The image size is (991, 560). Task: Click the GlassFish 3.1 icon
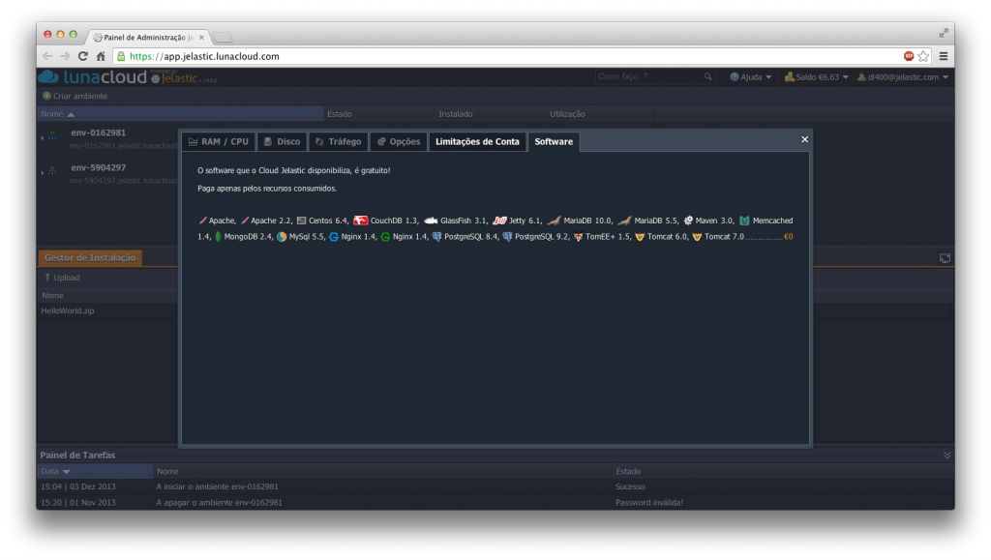431,221
